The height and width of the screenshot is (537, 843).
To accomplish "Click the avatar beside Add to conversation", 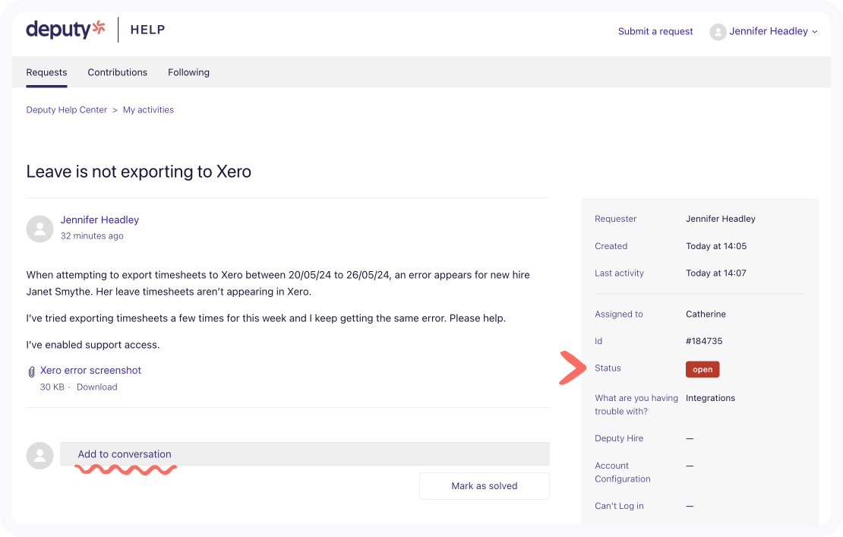I will 39,456.
